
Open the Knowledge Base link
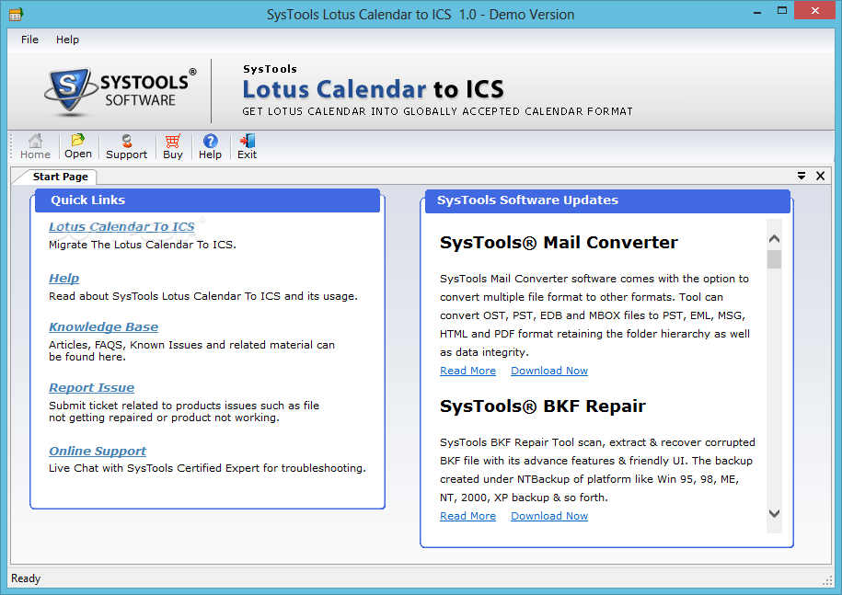click(103, 326)
